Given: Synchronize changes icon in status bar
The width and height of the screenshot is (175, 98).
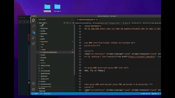Looking at the screenshot, I should (41, 94).
